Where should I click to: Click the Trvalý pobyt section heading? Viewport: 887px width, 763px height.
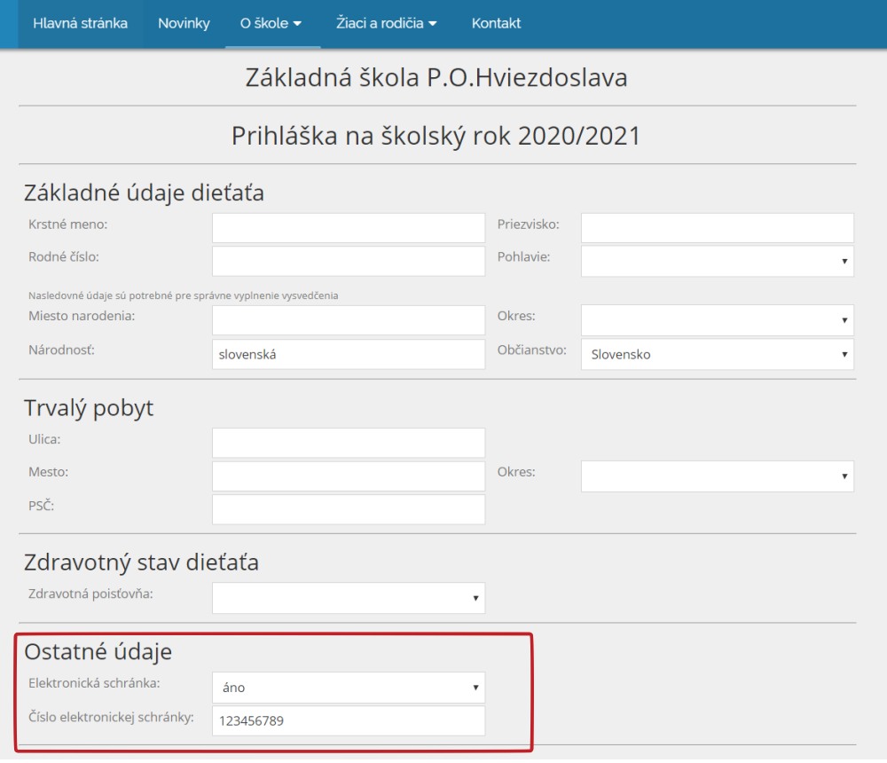point(88,408)
